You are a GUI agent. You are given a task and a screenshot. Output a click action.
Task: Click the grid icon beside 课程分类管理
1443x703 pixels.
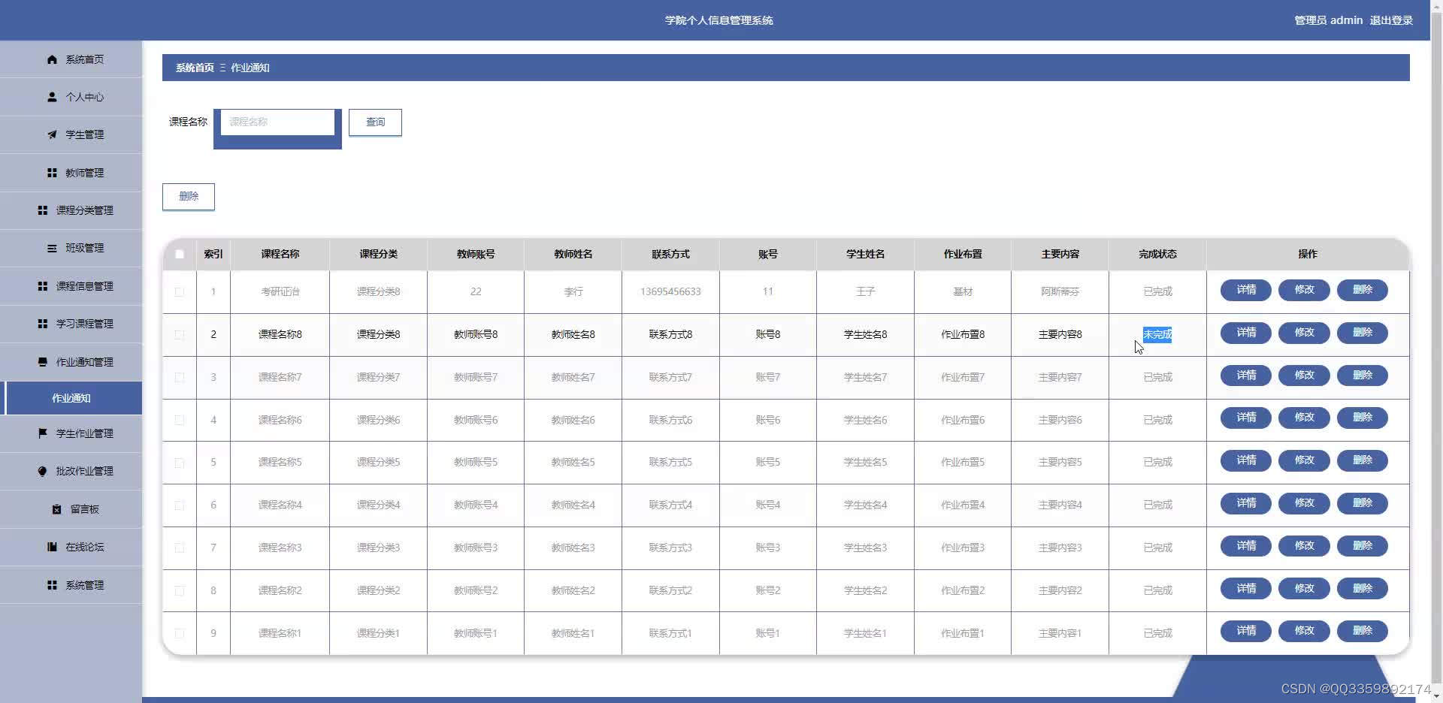coord(43,210)
